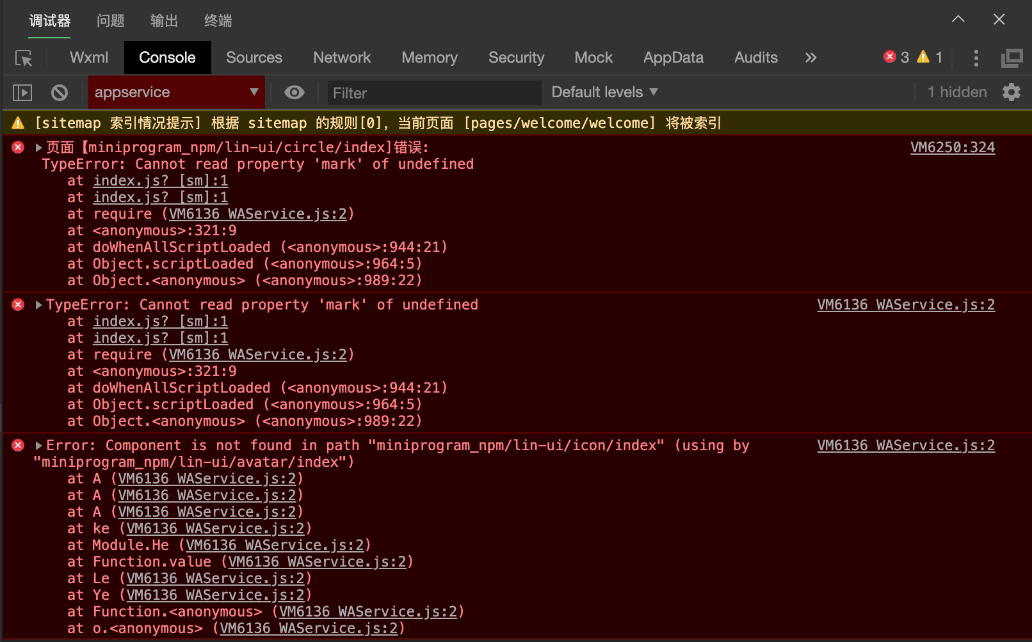
Task: Open the appservice context dropdown
Action: [x=177, y=92]
